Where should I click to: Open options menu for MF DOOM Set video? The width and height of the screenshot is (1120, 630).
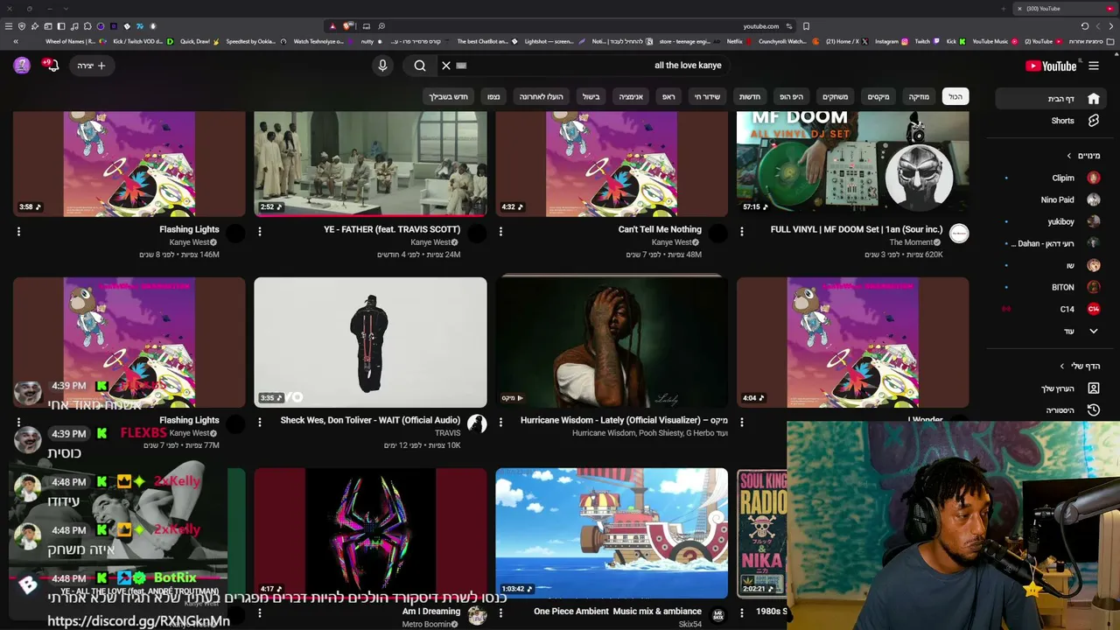tap(742, 232)
